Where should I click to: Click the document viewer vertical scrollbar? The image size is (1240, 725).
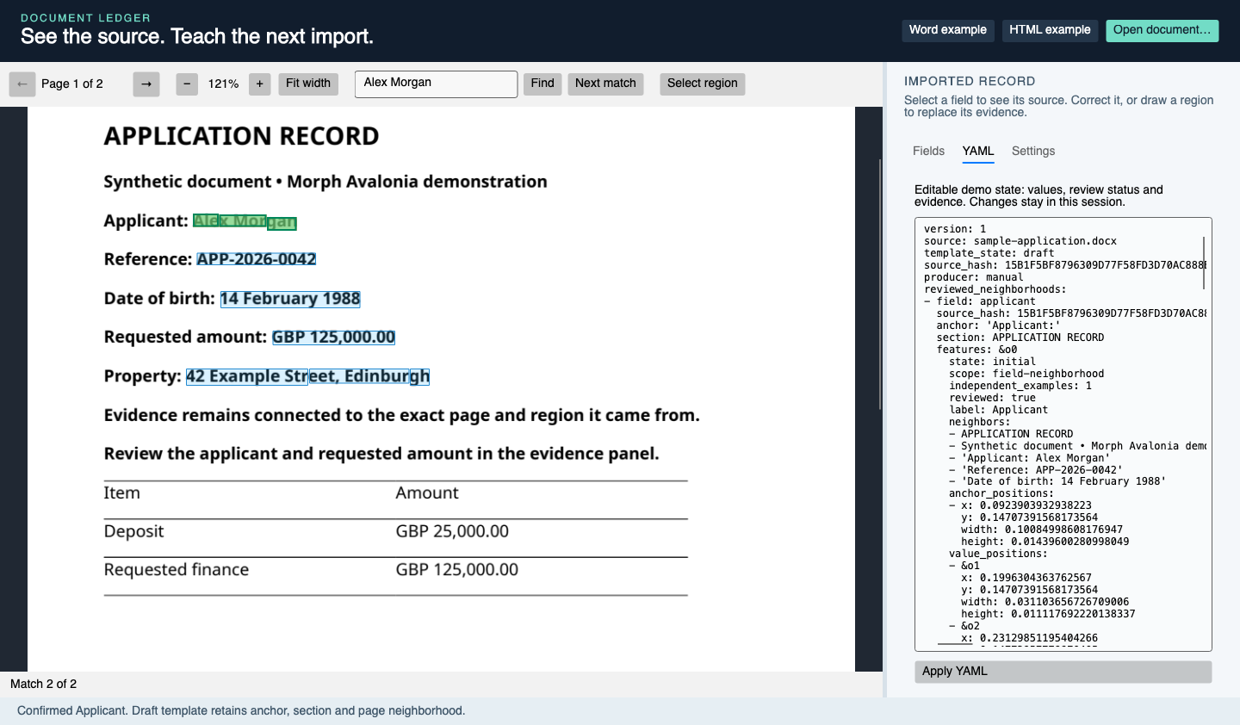coord(879,284)
